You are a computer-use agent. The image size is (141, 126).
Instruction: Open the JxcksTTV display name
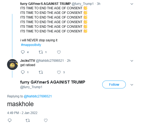click(x=28, y=61)
